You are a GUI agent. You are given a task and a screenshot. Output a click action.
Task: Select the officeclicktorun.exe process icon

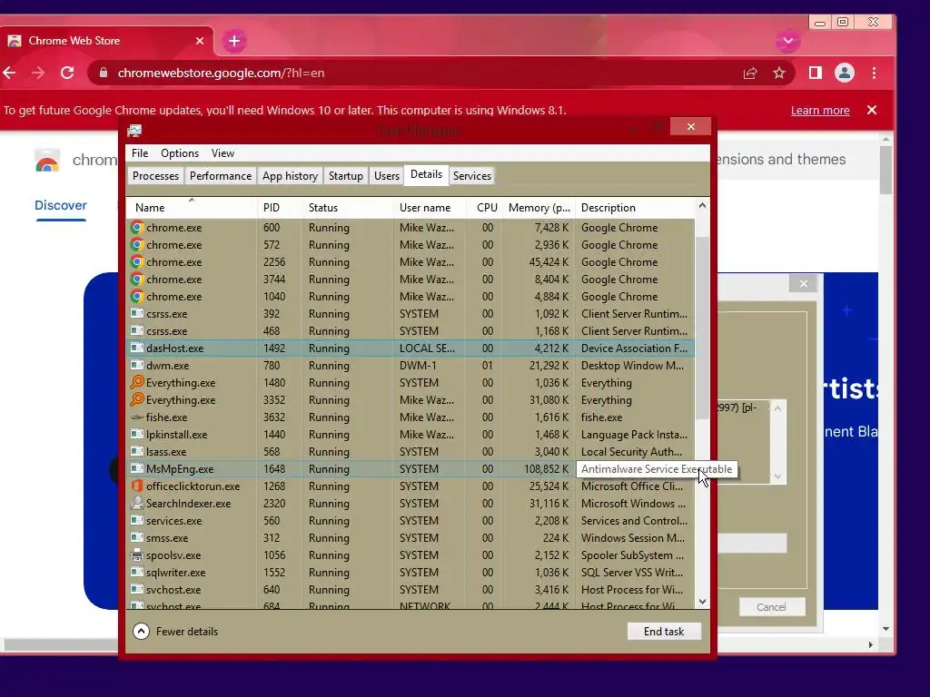[137, 486]
